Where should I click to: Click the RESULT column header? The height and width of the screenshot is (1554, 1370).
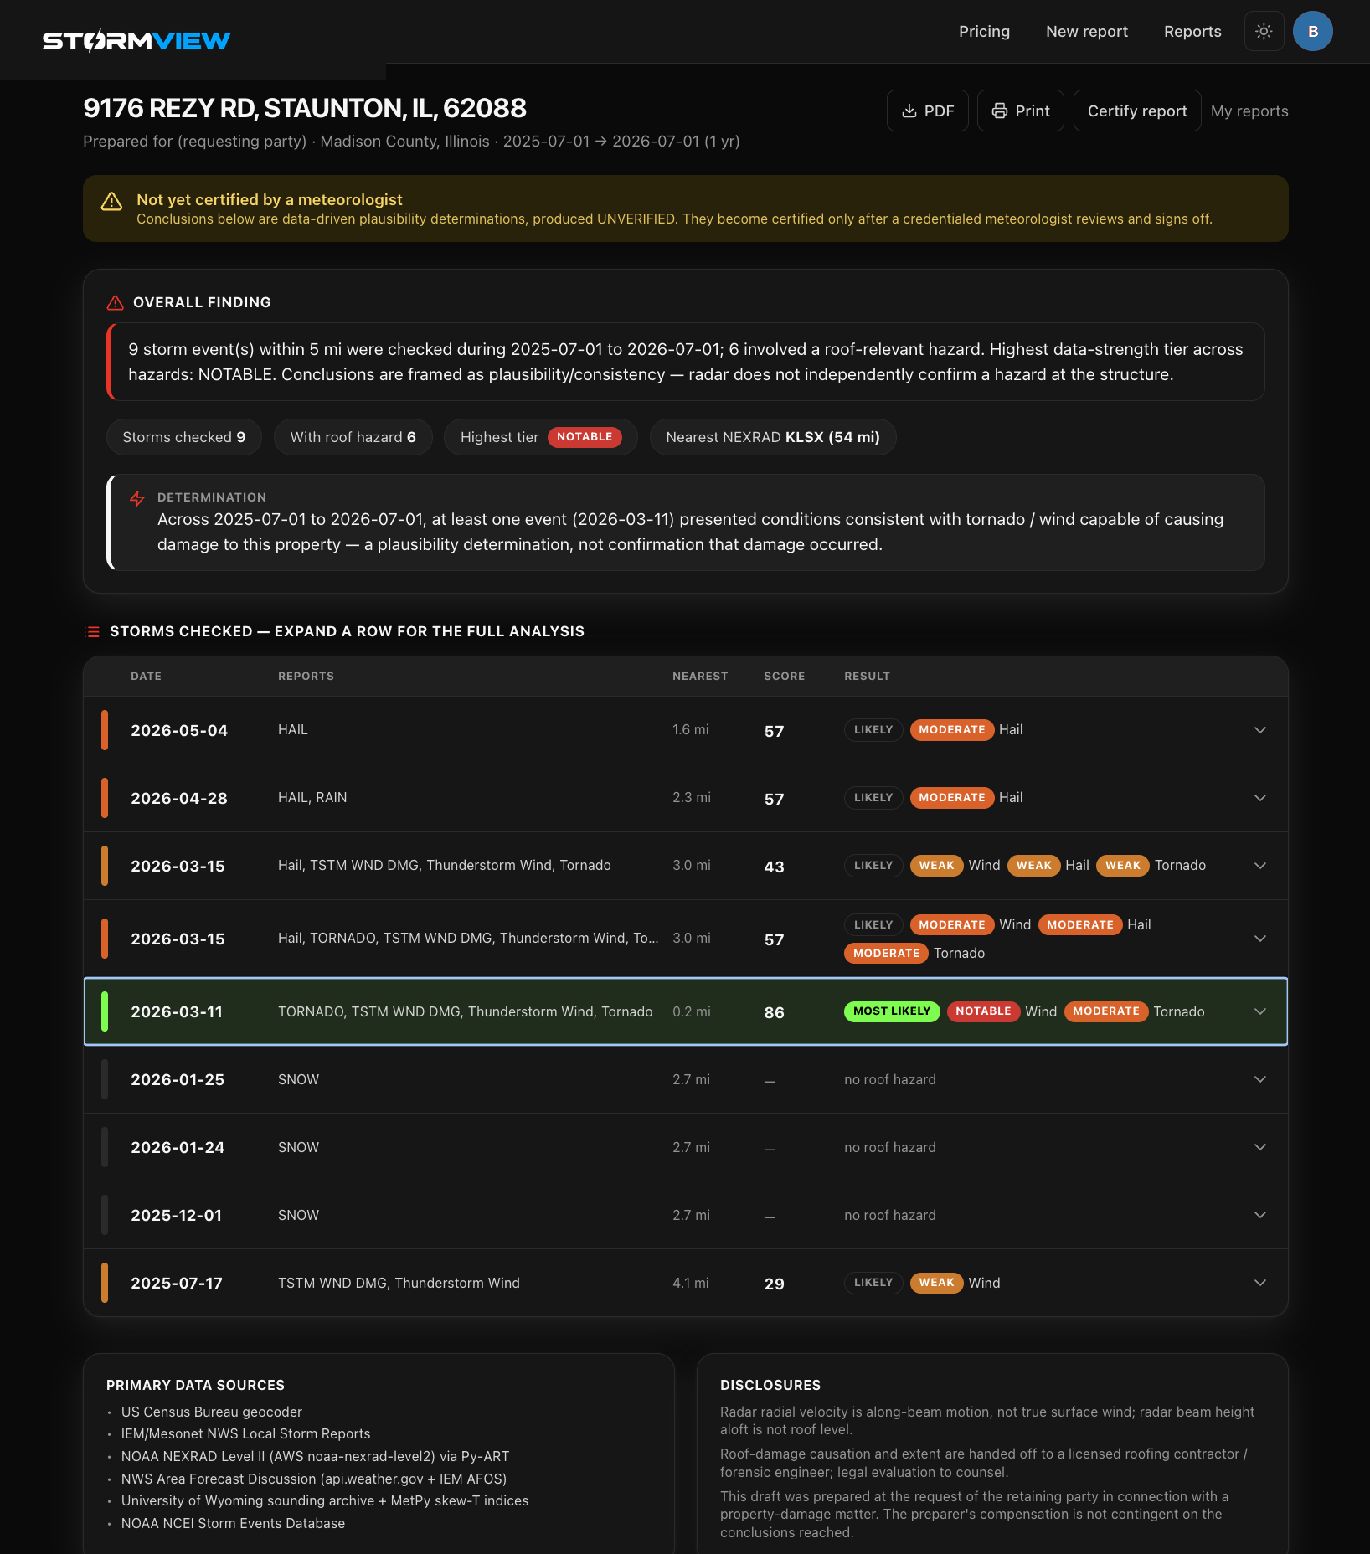click(867, 676)
